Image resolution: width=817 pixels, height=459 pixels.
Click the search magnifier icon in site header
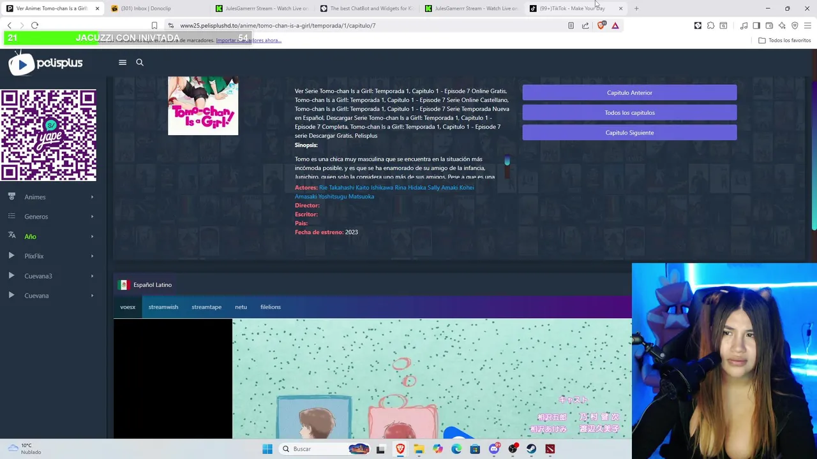click(x=140, y=62)
